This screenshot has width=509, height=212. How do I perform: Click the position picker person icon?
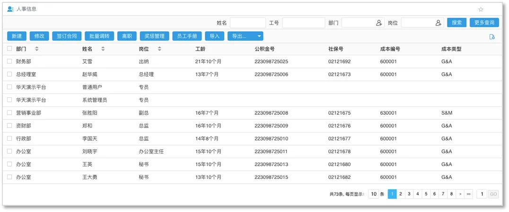pos(439,23)
